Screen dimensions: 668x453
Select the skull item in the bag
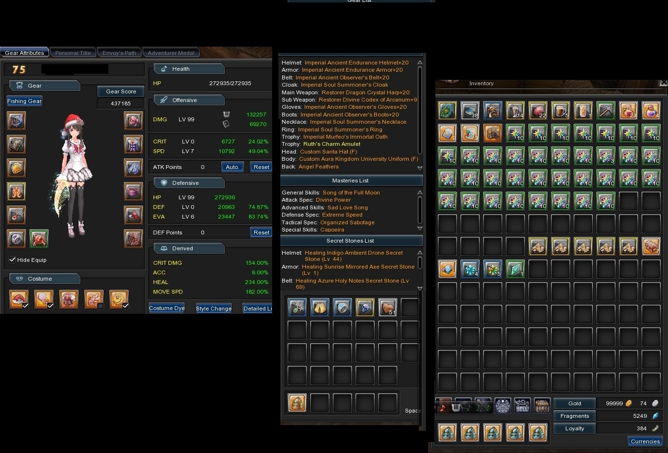point(365,308)
